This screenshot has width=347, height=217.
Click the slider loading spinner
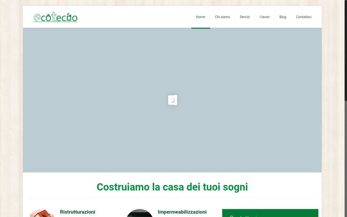173,100
